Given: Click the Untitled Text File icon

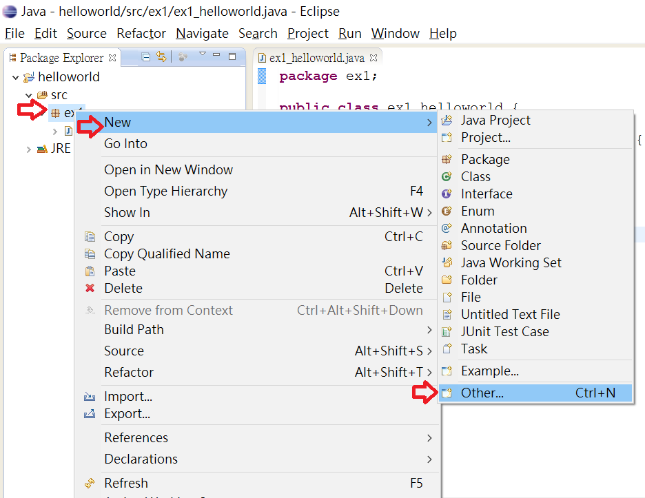Looking at the screenshot, I should tap(447, 314).
